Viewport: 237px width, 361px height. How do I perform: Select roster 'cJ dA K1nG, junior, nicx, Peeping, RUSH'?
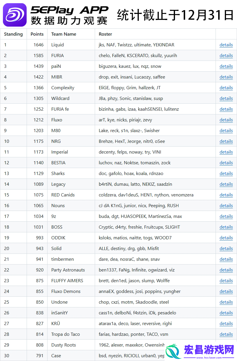(139, 206)
